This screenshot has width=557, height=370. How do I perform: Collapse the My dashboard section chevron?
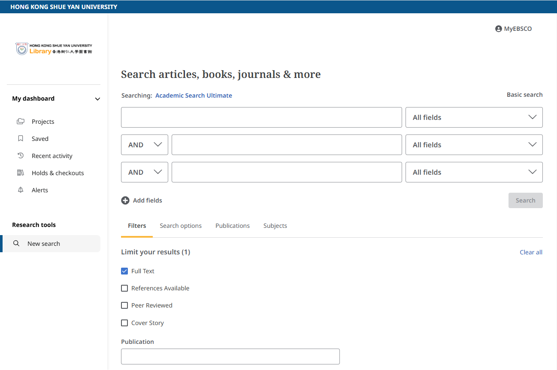(97, 99)
